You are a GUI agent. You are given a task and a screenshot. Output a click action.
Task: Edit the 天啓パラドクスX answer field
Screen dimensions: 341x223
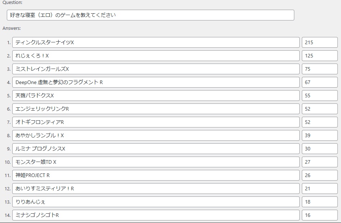[156, 96]
